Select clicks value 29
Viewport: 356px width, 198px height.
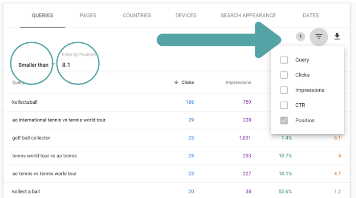[x=191, y=120]
